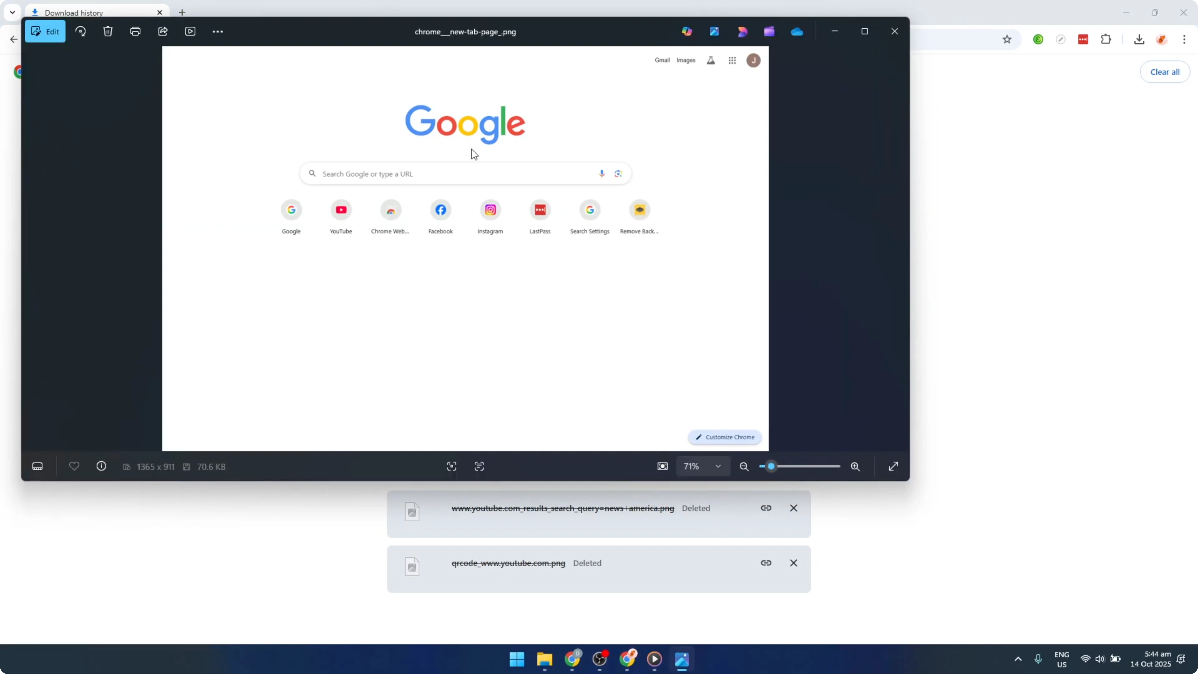Open the Chrome Extensions puzzle icon
1198x674 pixels.
click(x=1106, y=39)
